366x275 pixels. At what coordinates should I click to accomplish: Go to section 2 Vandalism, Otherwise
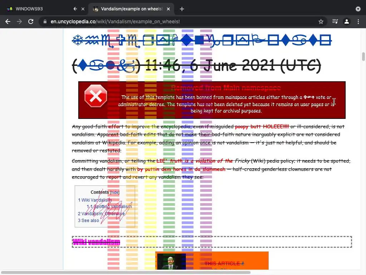pyautogui.click(x=101, y=214)
